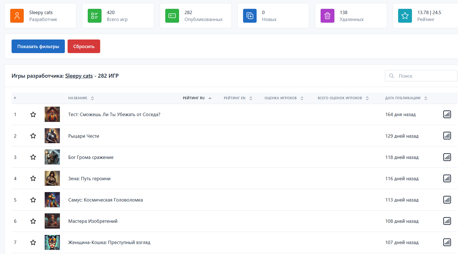Click the 107 дней назад date cell
Image resolution: width=458 pixels, height=254 pixels.
(x=402, y=242)
